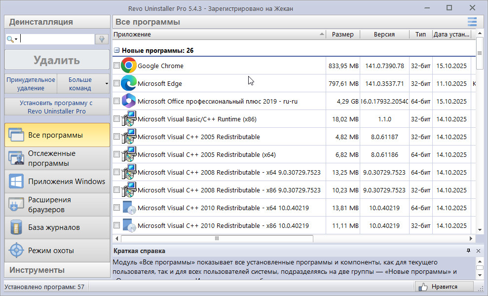Viewport: 488px width, 296px height.
Task: Click the Google Chrome program icon
Action: tap(129, 66)
